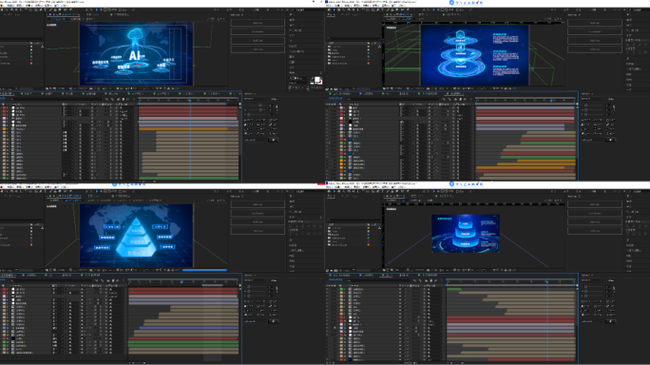Click blue circle icon on floating bar above stacked-rings window

451,3
